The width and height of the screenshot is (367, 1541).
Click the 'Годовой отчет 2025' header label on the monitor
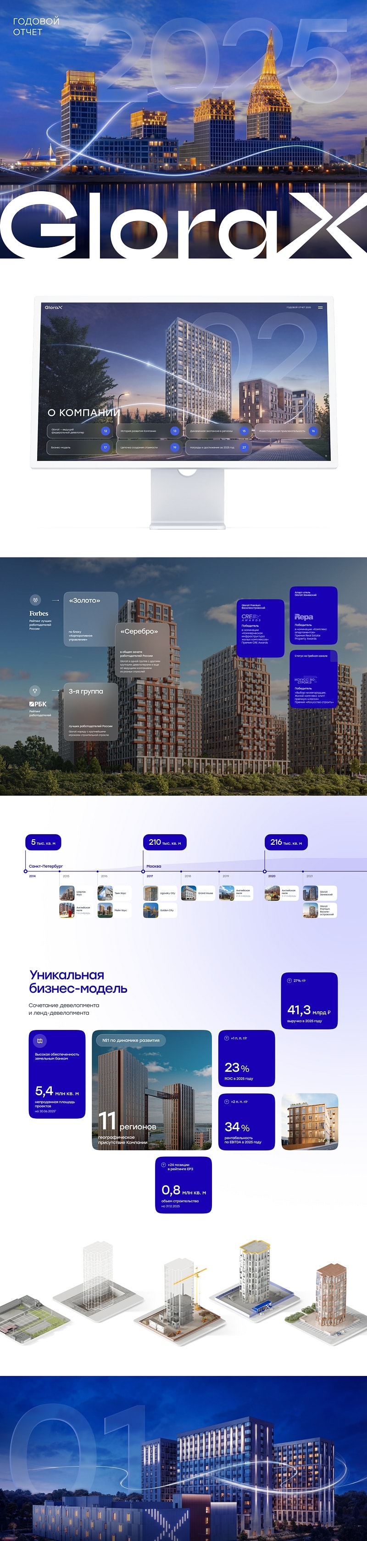[298, 307]
